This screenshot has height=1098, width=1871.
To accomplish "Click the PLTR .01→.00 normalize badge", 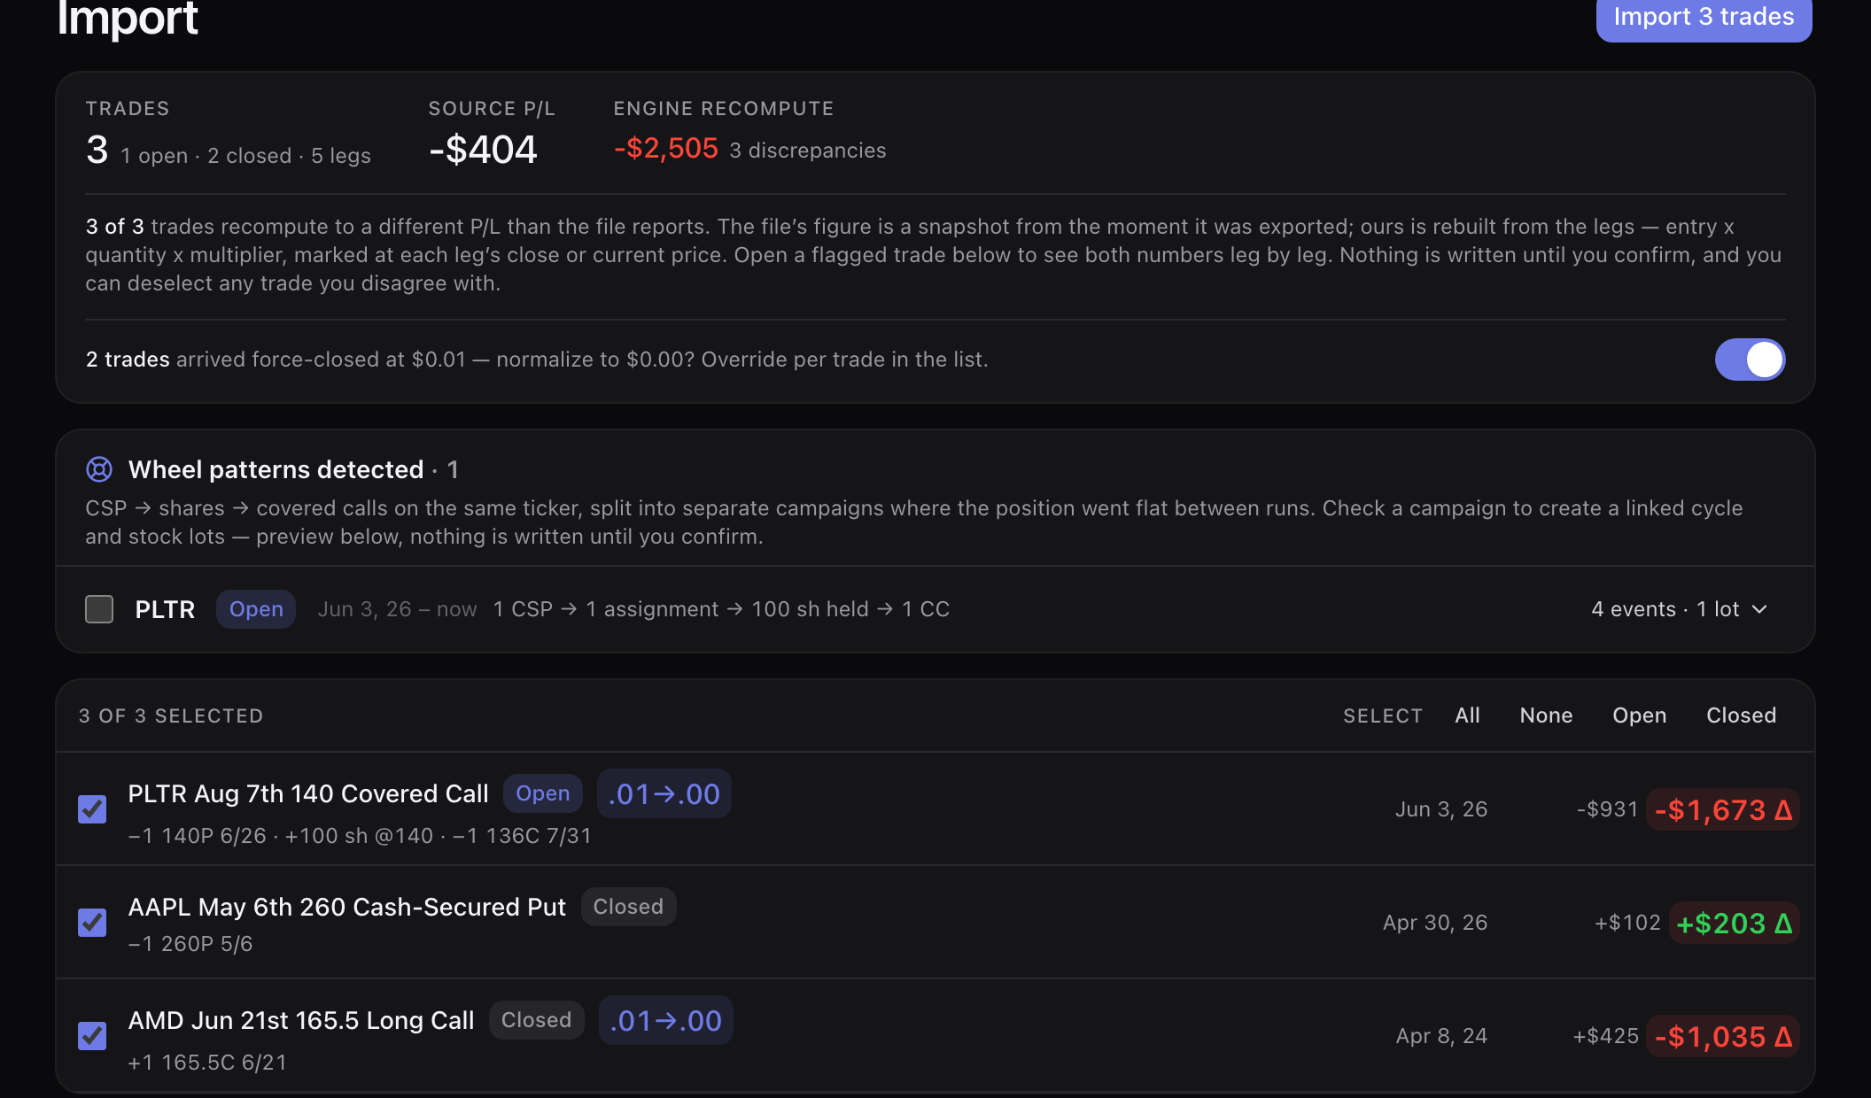I will coord(664,793).
